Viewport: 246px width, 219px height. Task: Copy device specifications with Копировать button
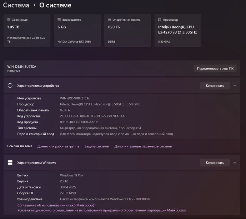[215, 86]
